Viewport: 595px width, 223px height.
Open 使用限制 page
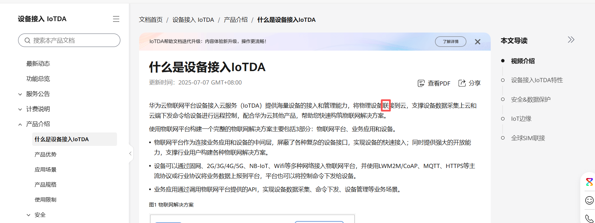[46, 200]
